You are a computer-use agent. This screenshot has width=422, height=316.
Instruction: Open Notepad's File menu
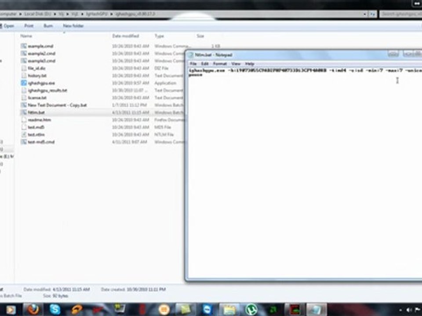tap(193, 64)
